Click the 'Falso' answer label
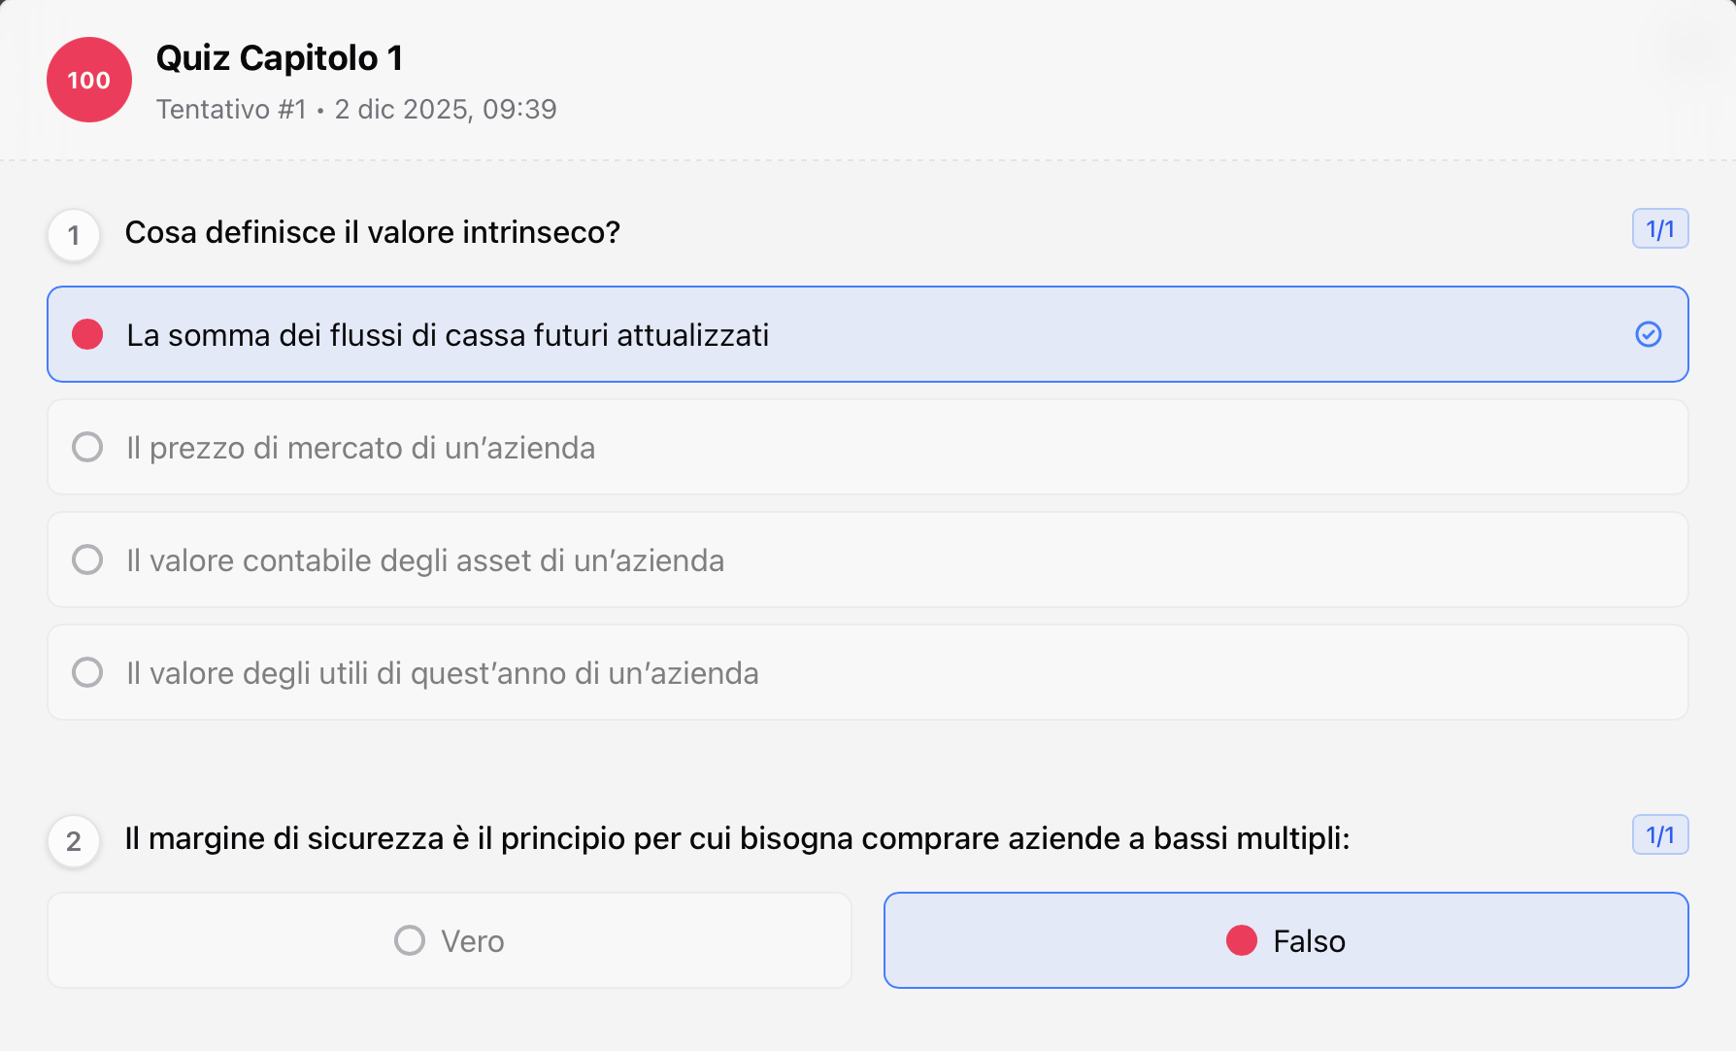 click(x=1309, y=941)
